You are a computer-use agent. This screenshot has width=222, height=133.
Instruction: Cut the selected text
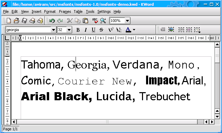pos(69,21)
